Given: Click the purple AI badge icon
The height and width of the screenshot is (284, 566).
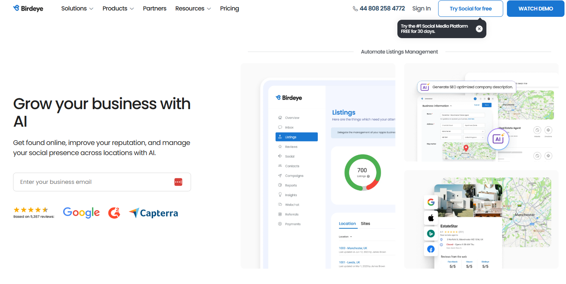Looking at the screenshot, I should pyautogui.click(x=498, y=139).
